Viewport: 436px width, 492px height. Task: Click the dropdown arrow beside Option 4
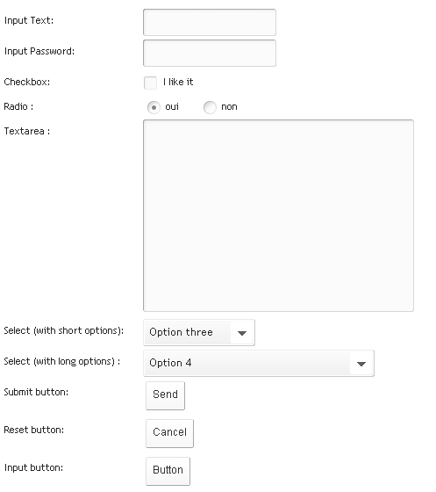click(x=361, y=364)
